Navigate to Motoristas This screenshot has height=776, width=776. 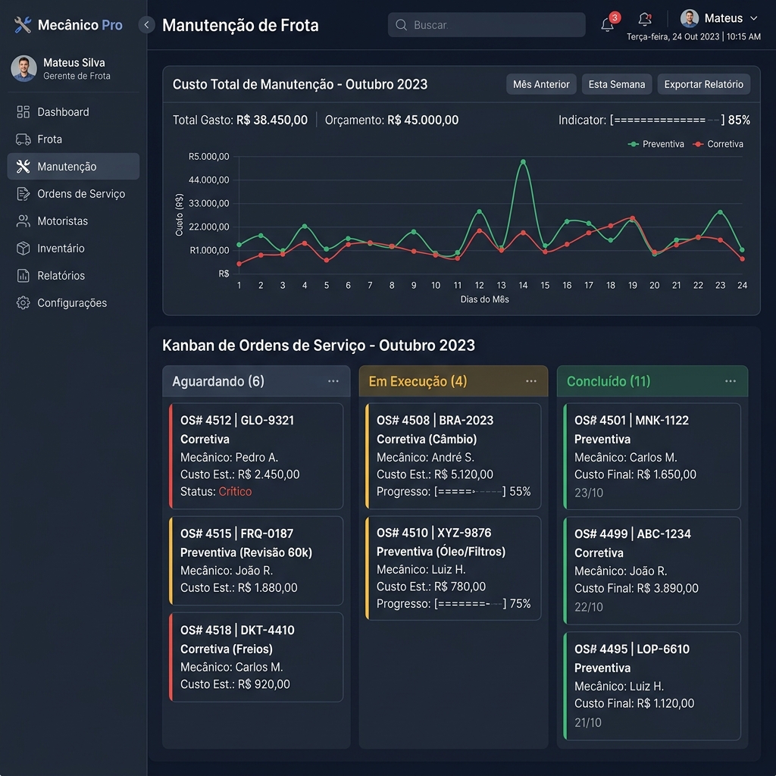[x=74, y=221]
